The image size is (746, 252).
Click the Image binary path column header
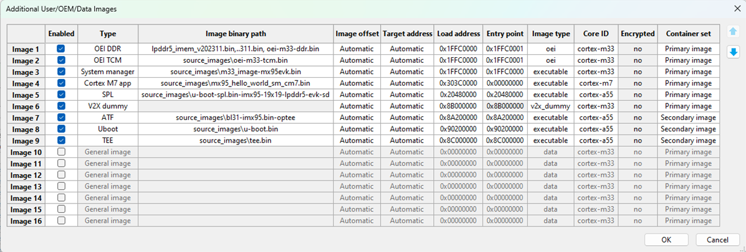[x=236, y=34]
